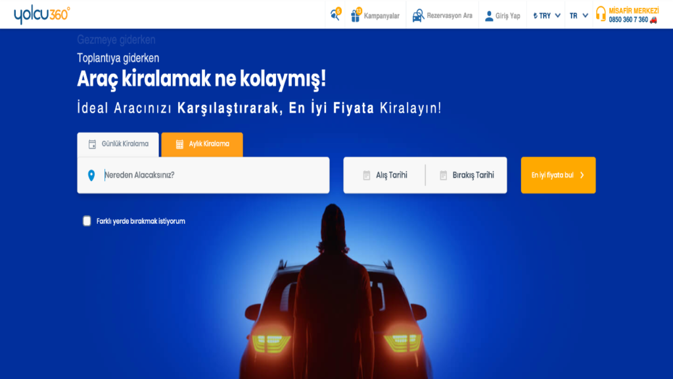The width and height of the screenshot is (673, 379).
Task: Select the Aylık Kiralama tab
Action: point(202,144)
